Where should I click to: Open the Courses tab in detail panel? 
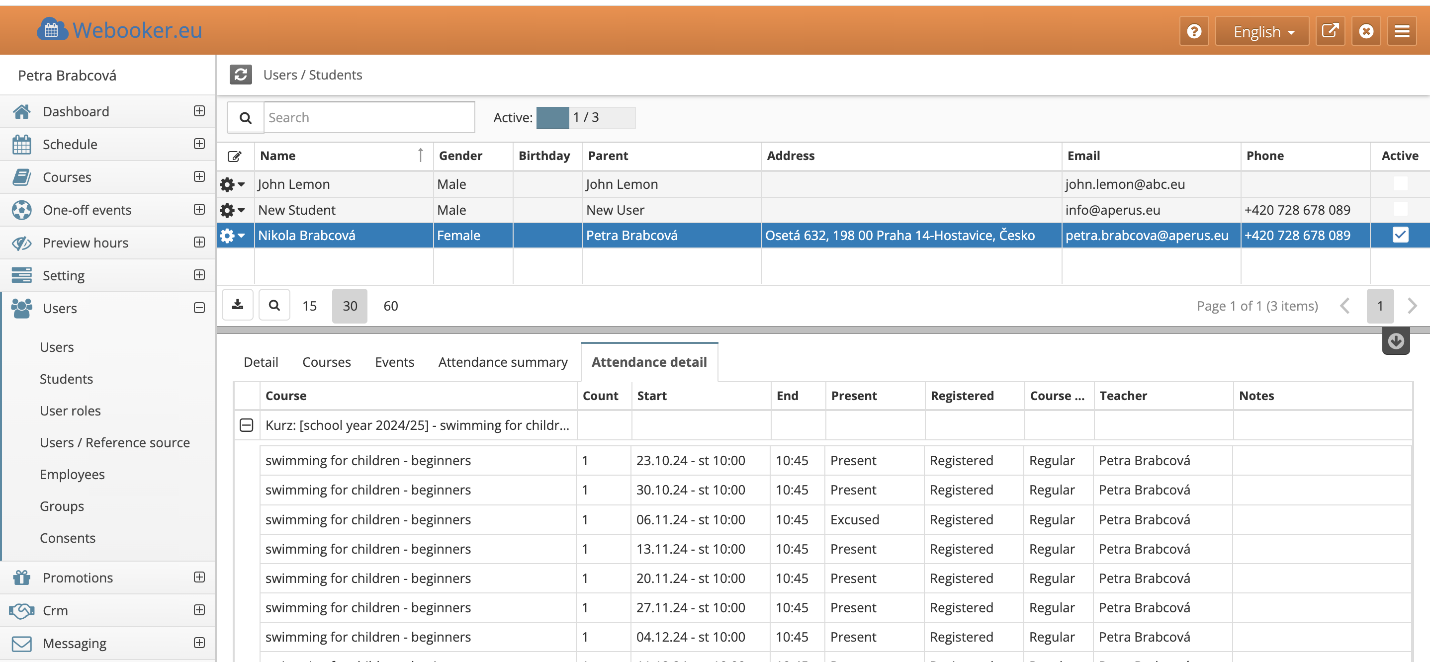tap(326, 362)
